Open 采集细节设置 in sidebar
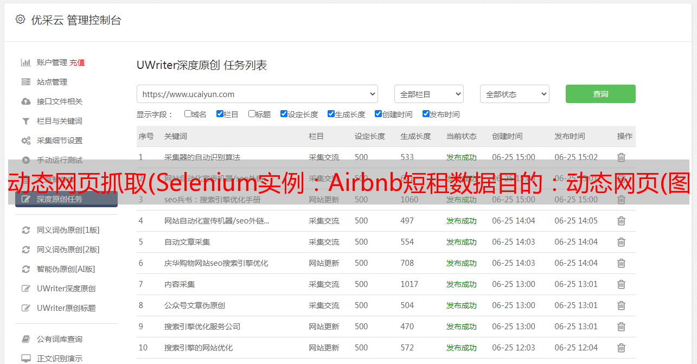Image resolution: width=697 pixels, height=364 pixels. click(60, 141)
